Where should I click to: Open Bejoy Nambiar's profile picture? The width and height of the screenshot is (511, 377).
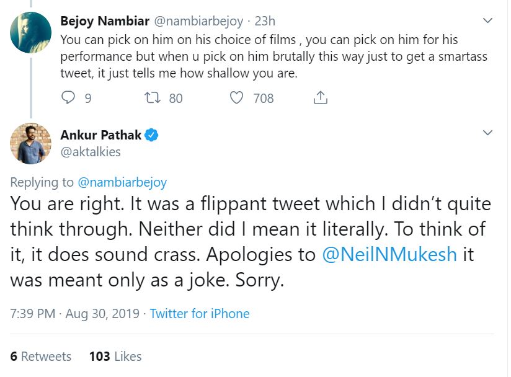(30, 32)
